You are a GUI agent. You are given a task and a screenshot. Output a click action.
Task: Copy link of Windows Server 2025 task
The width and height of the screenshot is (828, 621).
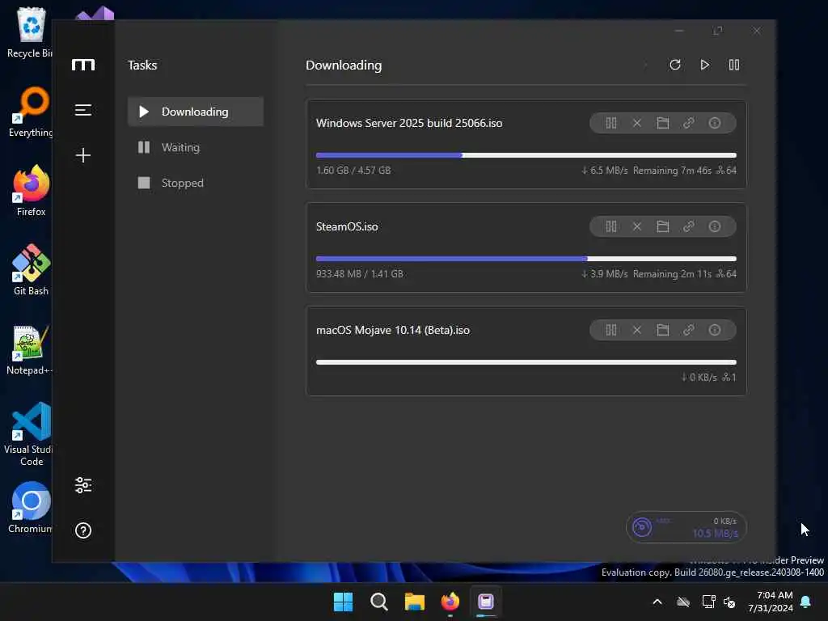click(689, 123)
